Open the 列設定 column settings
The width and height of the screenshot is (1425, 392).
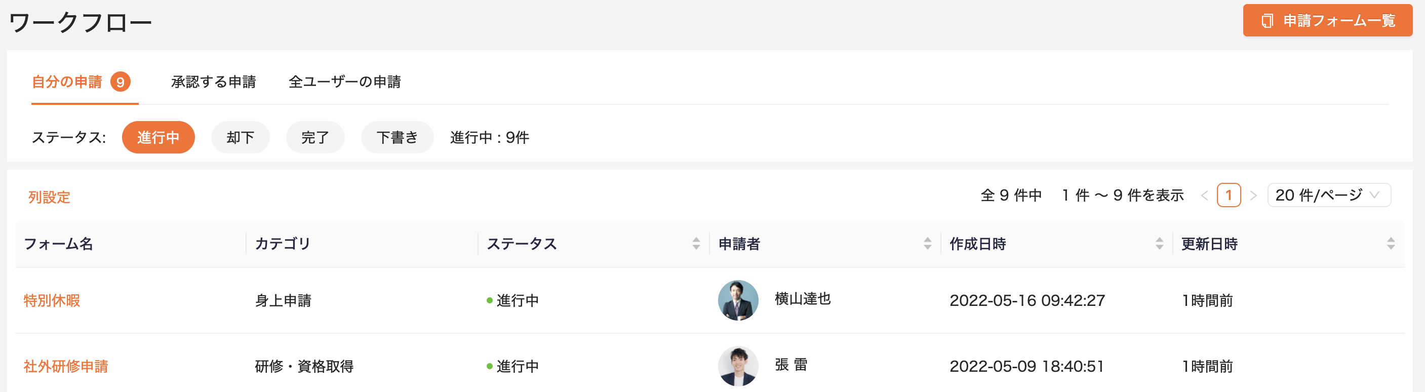click(x=49, y=197)
